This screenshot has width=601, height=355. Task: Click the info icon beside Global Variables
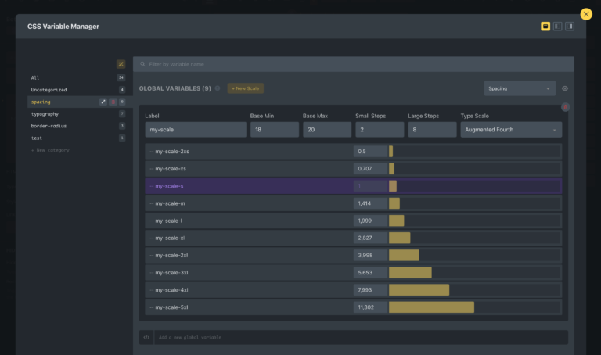pos(218,88)
